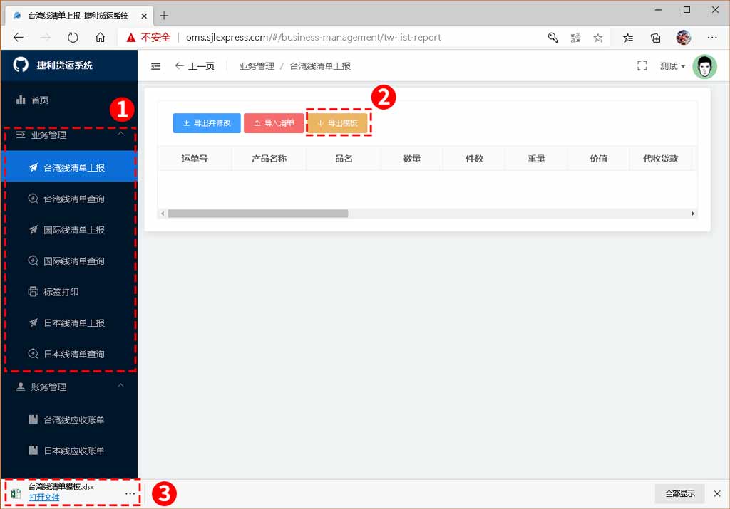The image size is (730, 509).
Task: Collapse the 账务管理 menu section
Action: pyautogui.click(x=69, y=387)
